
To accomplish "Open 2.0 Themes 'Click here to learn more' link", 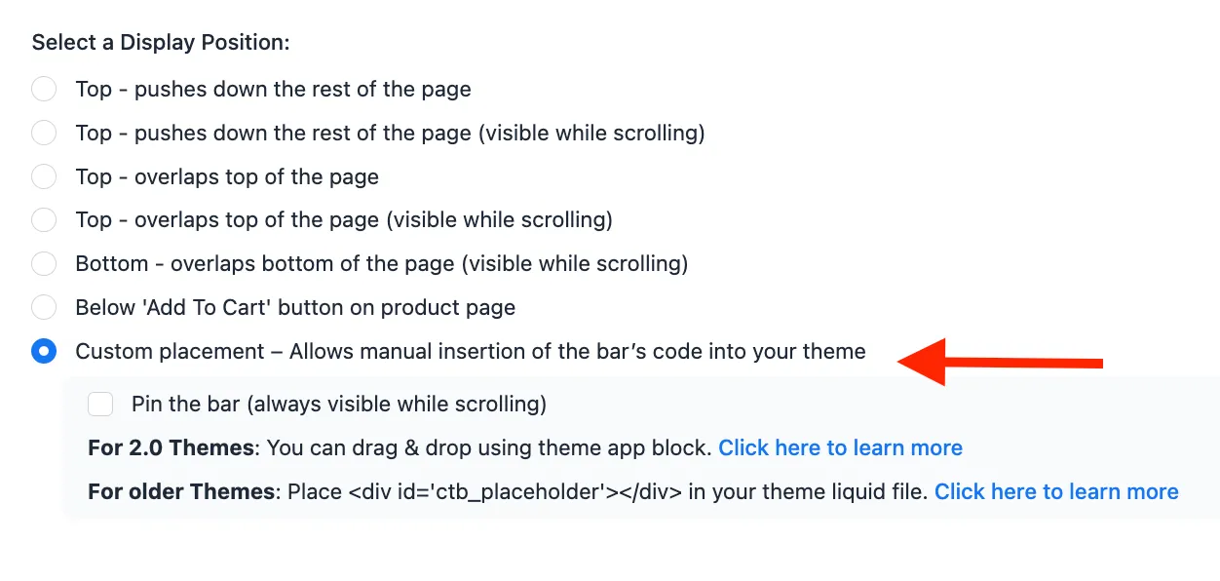I will [x=840, y=447].
